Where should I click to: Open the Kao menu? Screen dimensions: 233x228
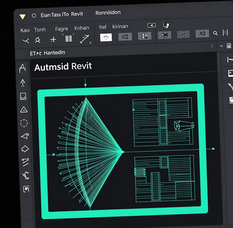pos(25,30)
